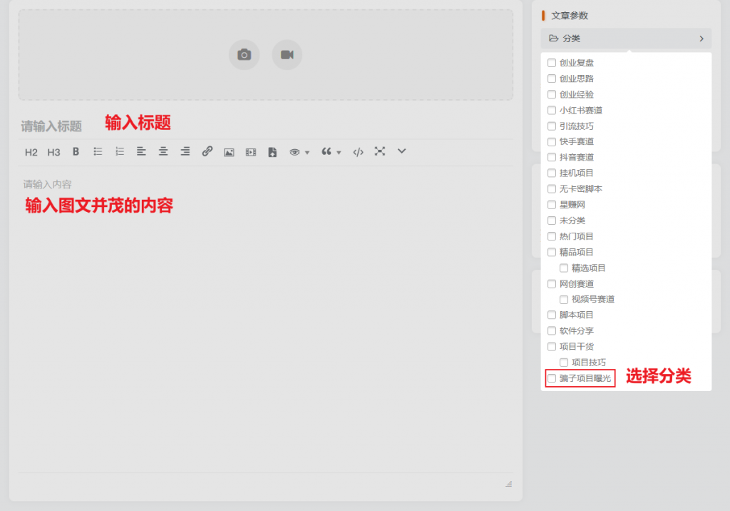Check the 精选项目 sub-category
The width and height of the screenshot is (730, 511).
562,268
